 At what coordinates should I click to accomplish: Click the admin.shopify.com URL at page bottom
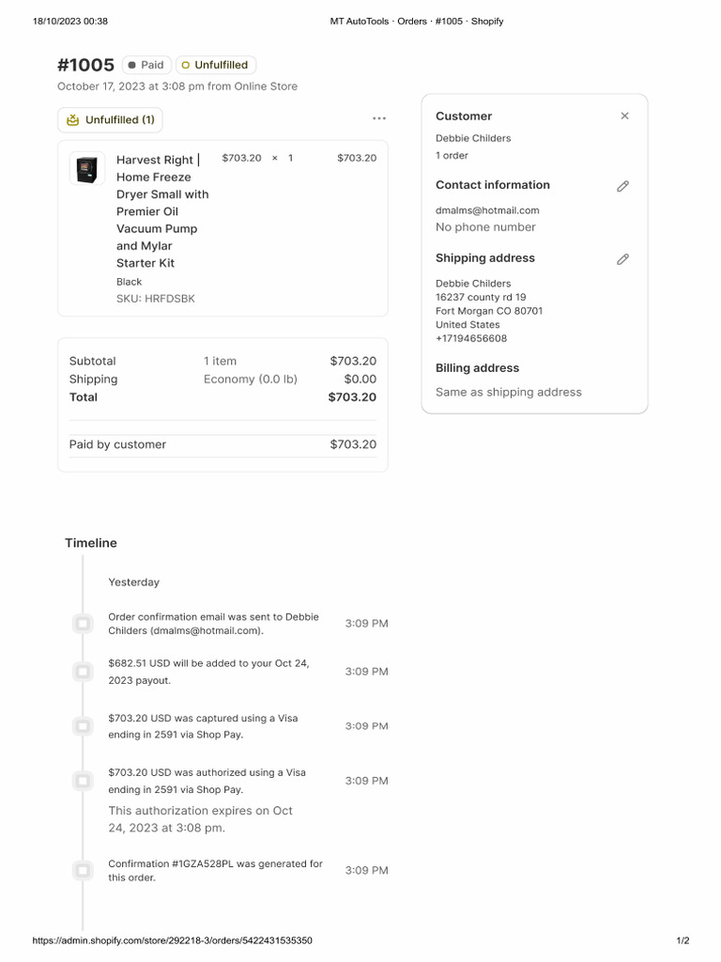[x=172, y=940]
